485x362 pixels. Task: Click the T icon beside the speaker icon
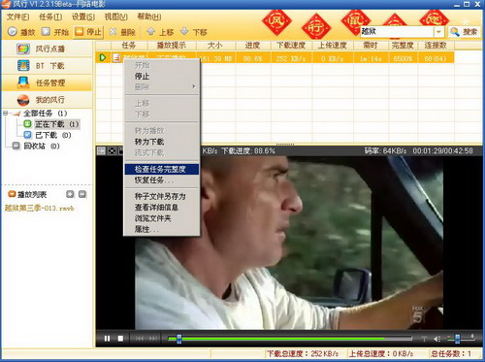coord(424,339)
